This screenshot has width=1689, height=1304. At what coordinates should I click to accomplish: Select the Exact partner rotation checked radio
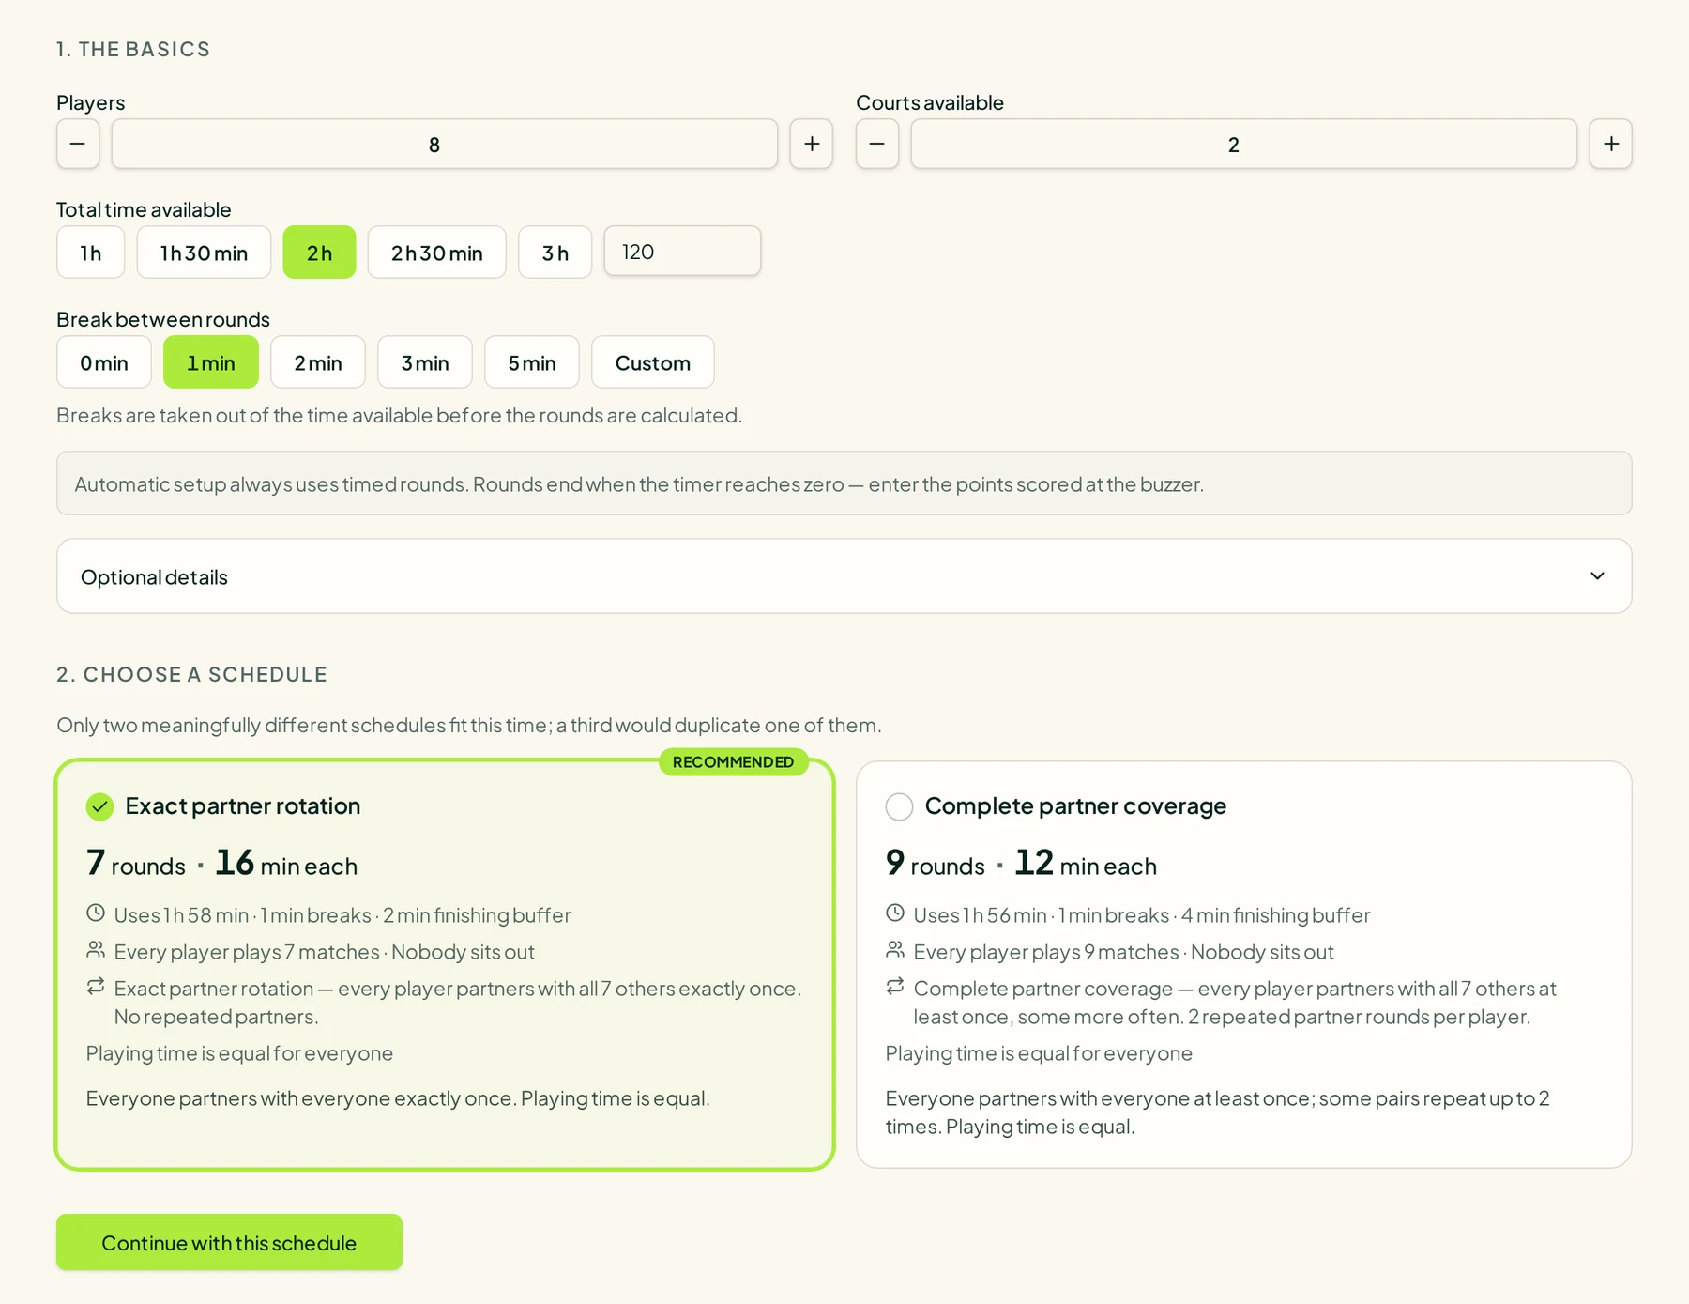99,806
